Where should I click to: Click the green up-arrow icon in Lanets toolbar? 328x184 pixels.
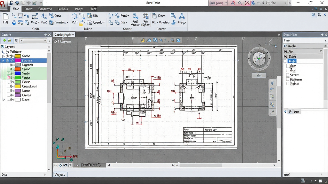click(x=4, y=41)
